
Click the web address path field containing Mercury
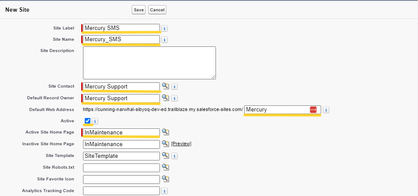(x=282, y=110)
